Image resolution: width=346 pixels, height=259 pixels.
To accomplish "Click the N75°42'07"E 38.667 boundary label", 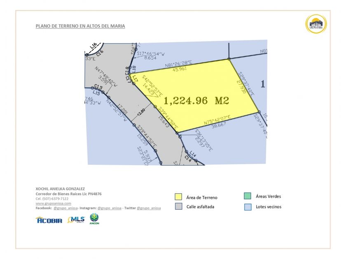I will tap(217, 121).
